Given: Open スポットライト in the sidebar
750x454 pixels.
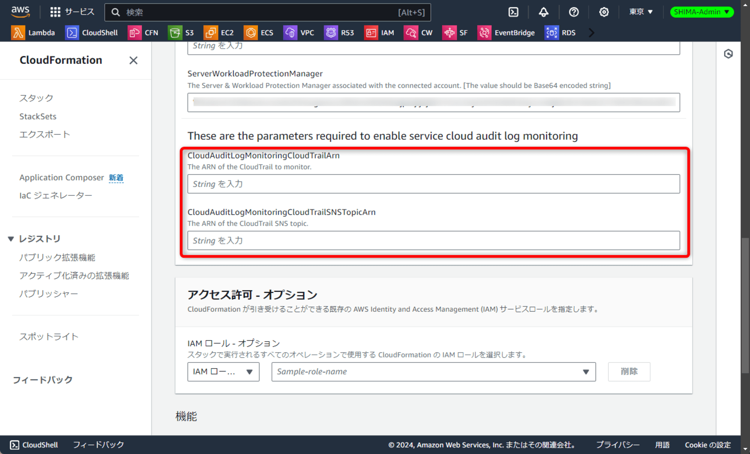Looking at the screenshot, I should coord(49,336).
